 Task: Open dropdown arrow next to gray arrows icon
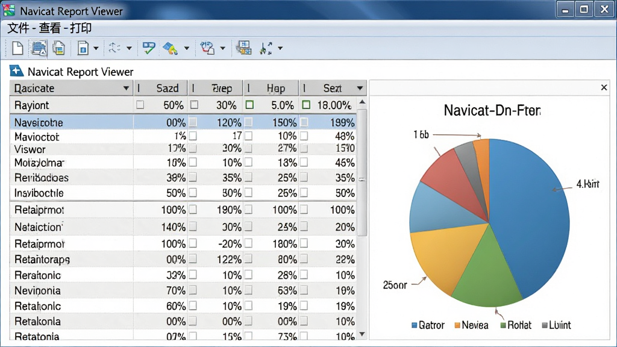[x=129, y=48]
